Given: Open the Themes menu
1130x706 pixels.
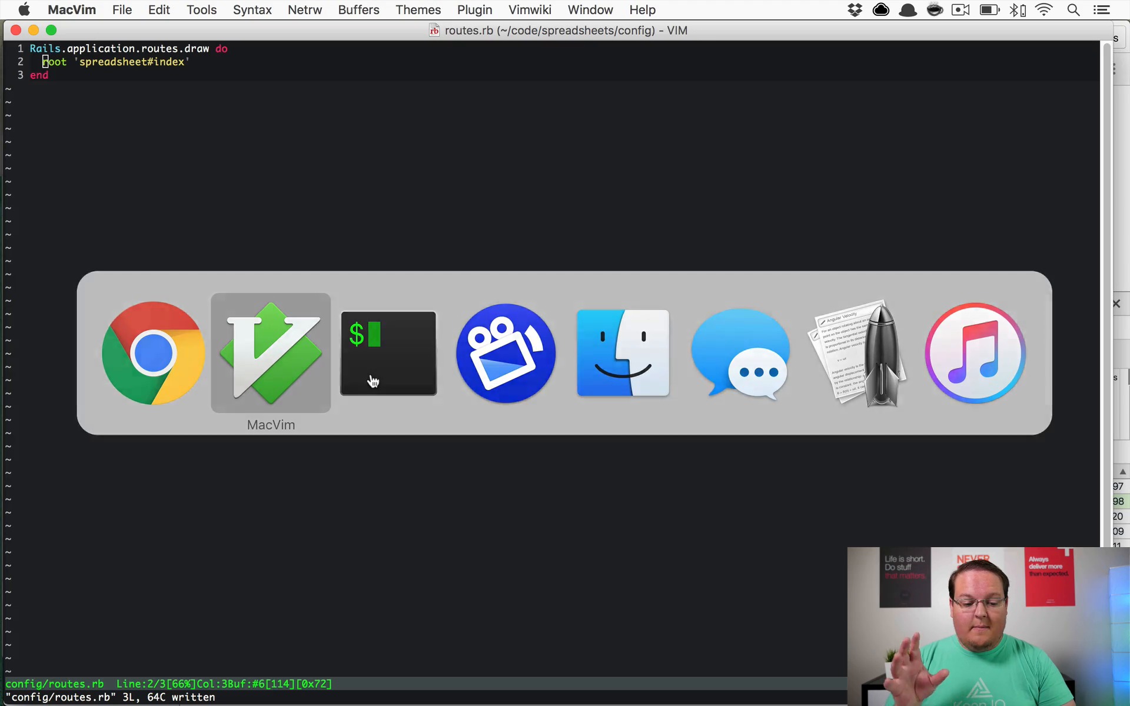Looking at the screenshot, I should 418,9.
